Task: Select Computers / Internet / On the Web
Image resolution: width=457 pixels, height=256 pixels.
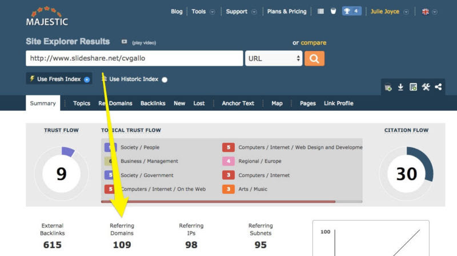Action: pos(163,189)
